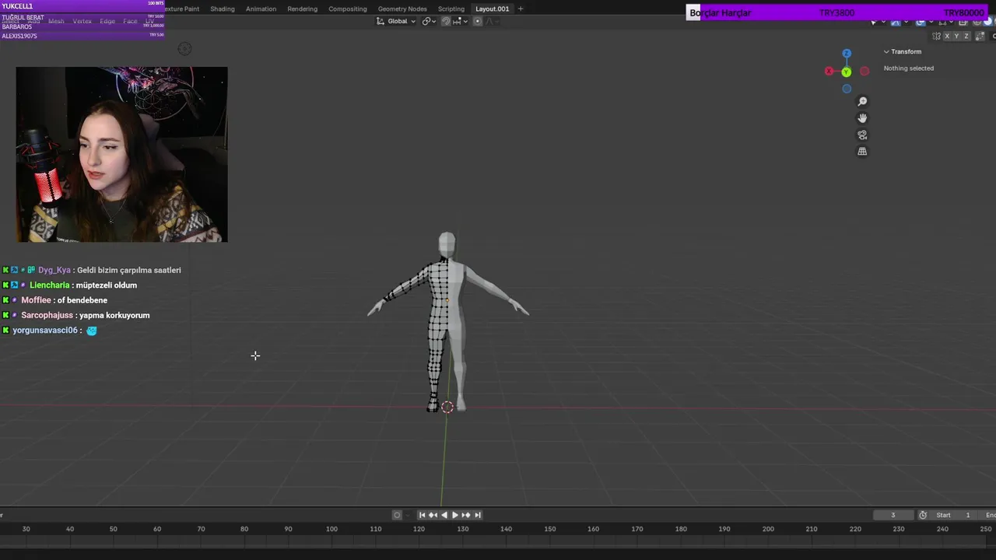Viewport: 996px width, 560px height.
Task: Click frame 200 on timeline ruler
Action: [768, 529]
